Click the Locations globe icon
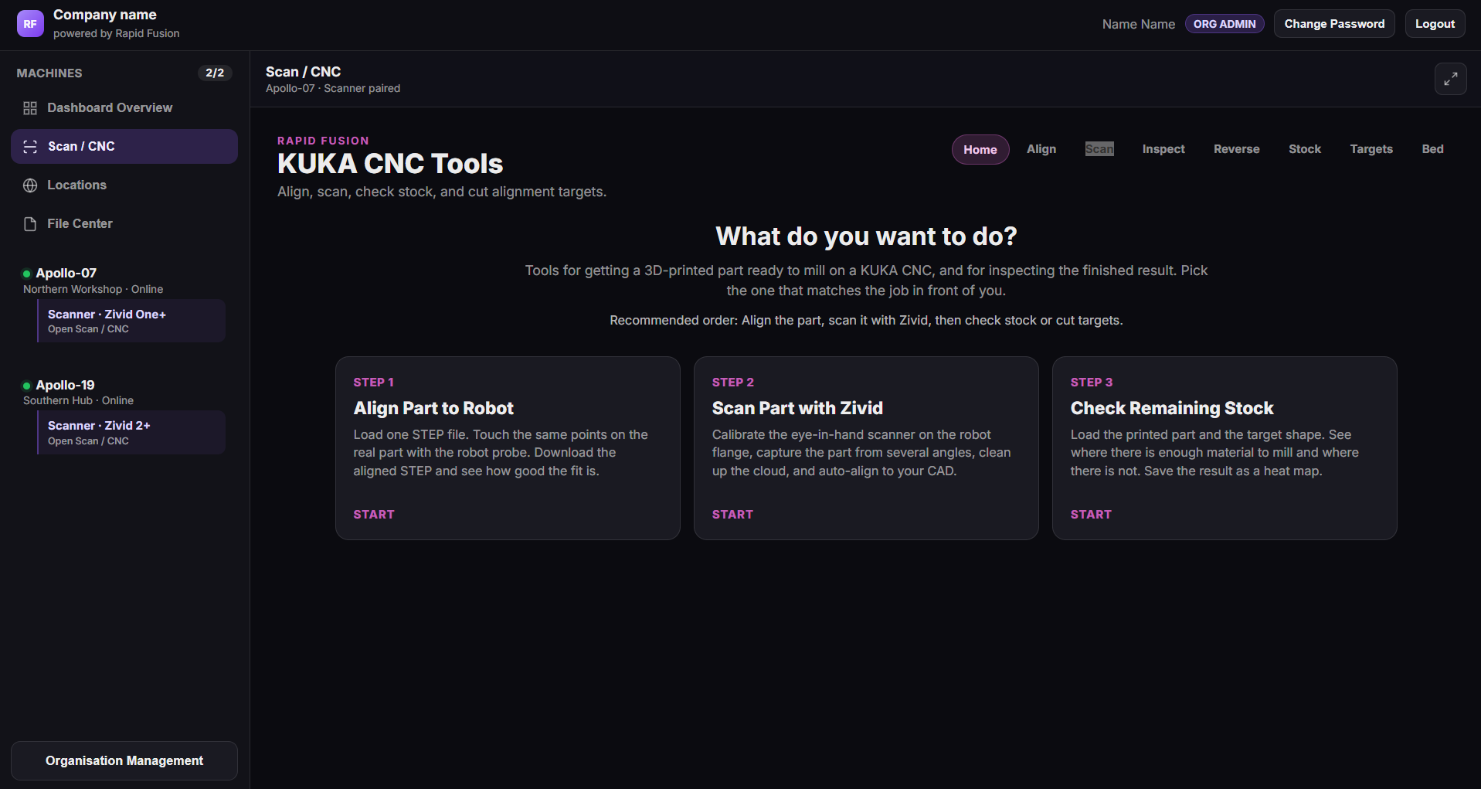This screenshot has width=1481, height=789. tap(30, 185)
